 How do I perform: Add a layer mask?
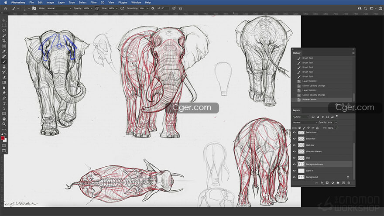[x=327, y=183]
